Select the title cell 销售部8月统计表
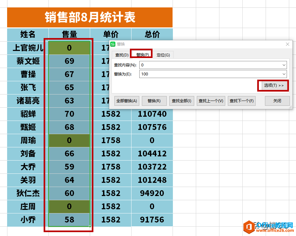296x236 pixels. point(90,17)
